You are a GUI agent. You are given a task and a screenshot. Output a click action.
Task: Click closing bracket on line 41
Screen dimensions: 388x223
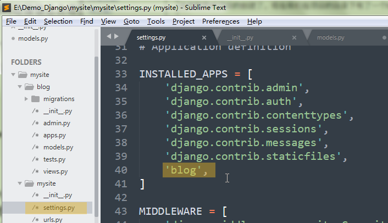click(x=142, y=184)
